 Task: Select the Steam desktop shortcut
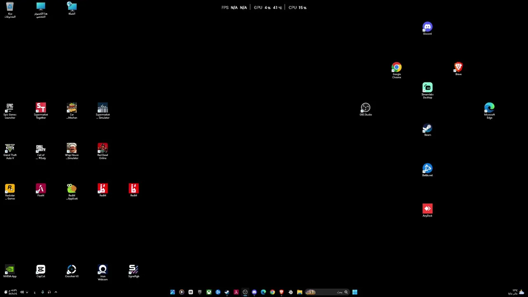click(427, 130)
